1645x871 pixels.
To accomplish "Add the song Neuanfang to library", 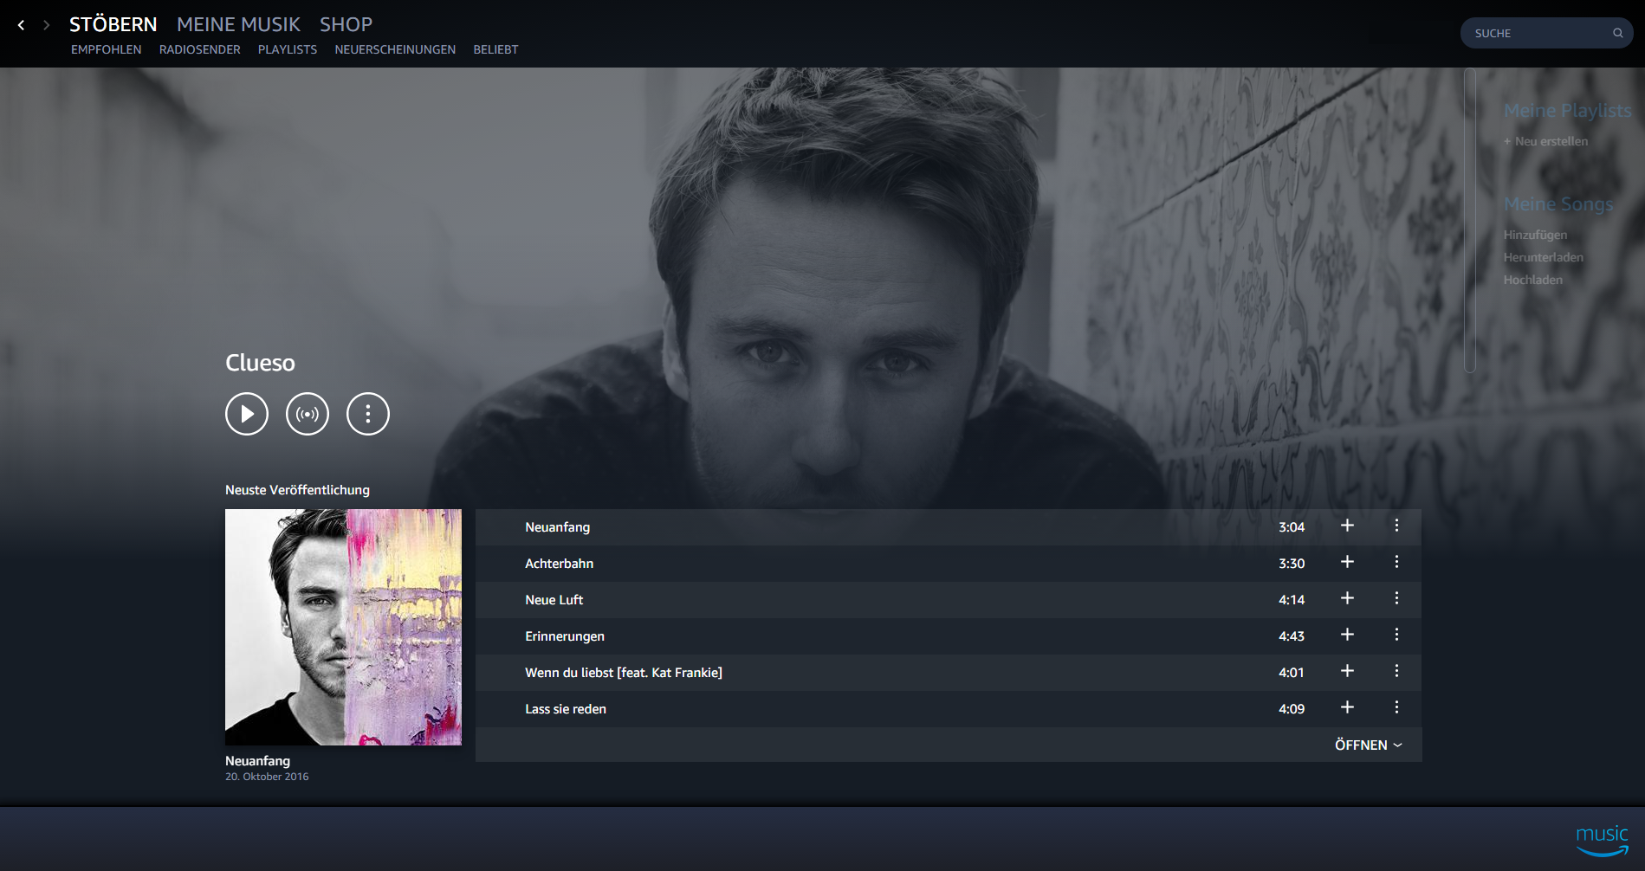I will tap(1347, 526).
